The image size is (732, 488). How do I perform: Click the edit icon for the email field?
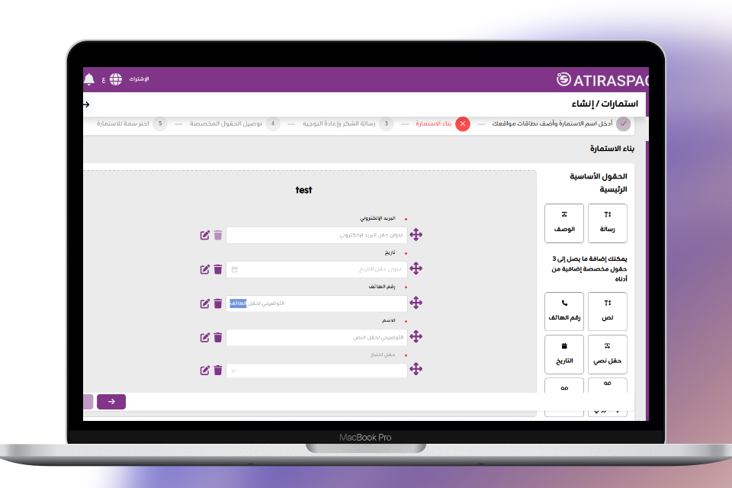point(204,235)
